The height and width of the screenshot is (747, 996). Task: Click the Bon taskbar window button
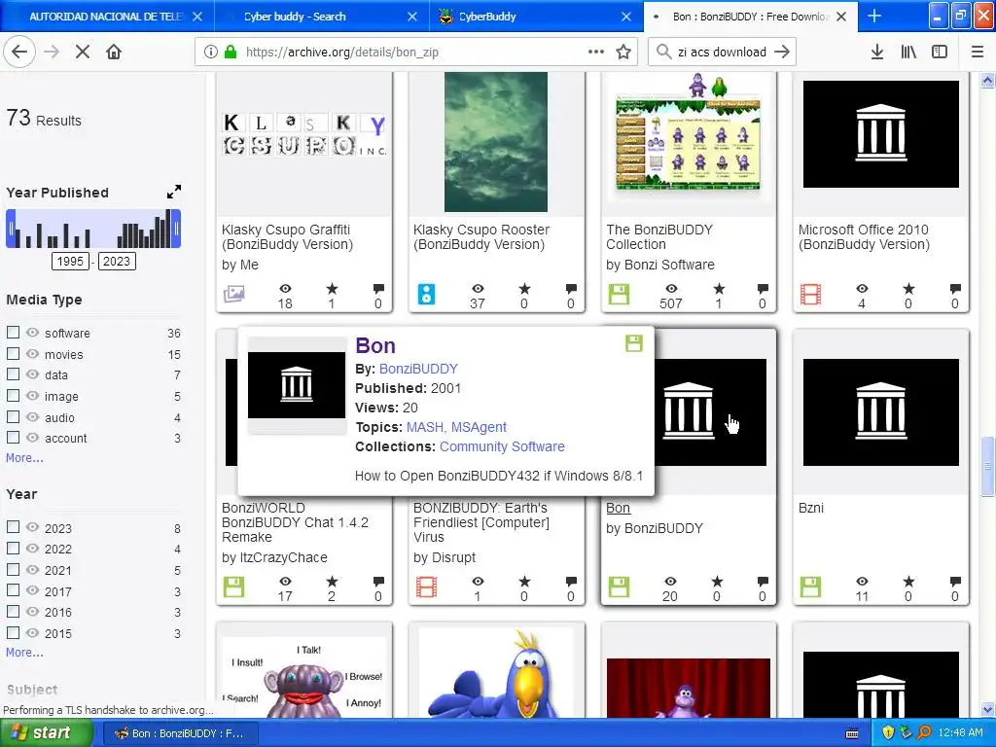click(x=180, y=733)
